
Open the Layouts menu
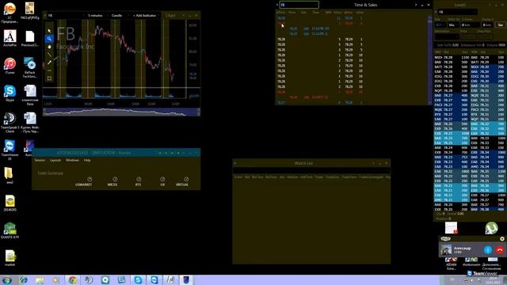[x=55, y=160]
